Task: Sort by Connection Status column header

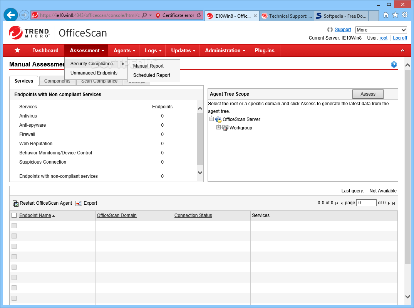Action: (193, 215)
